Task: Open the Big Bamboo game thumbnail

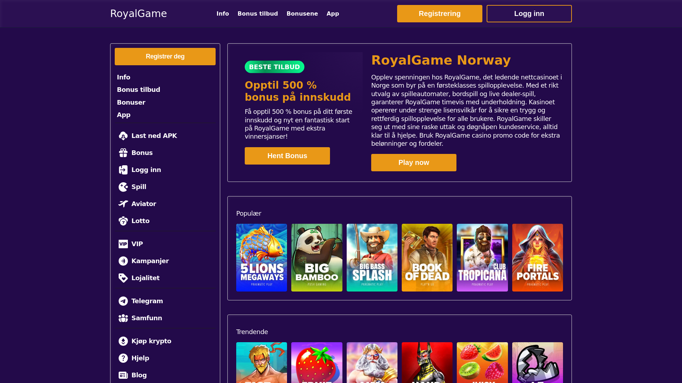Action: (x=317, y=257)
